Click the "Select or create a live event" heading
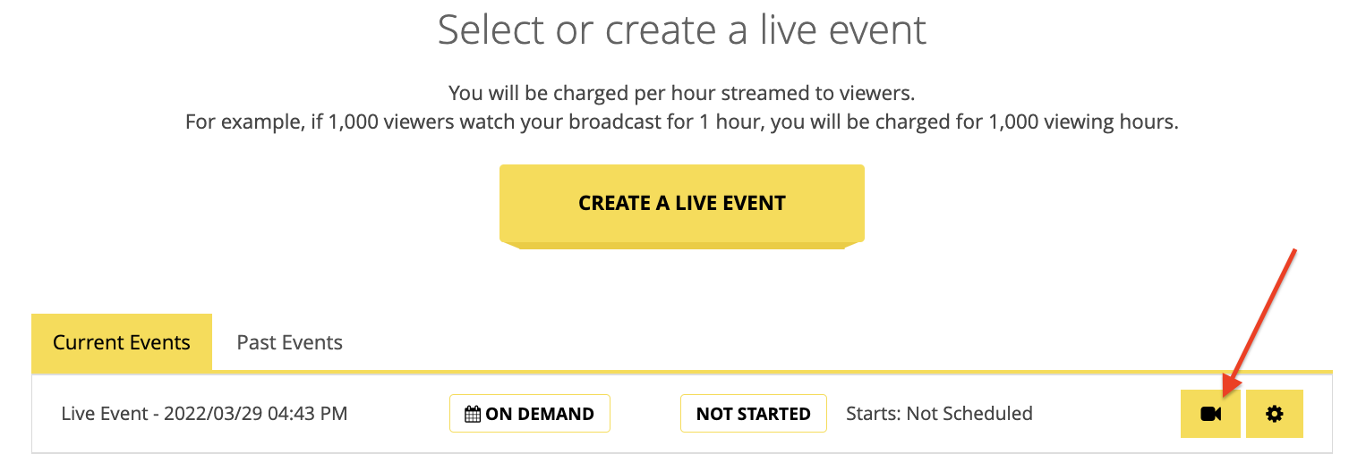The width and height of the screenshot is (1366, 454). (x=682, y=30)
